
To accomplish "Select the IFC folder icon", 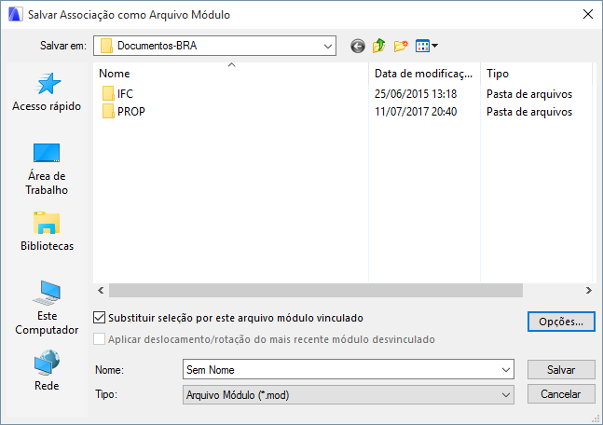I will click(x=108, y=94).
